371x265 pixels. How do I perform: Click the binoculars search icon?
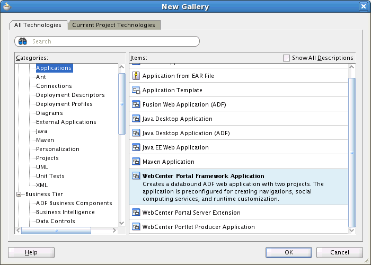(x=22, y=41)
